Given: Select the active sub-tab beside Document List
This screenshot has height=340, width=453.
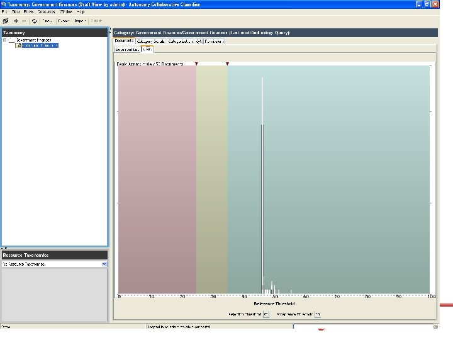Looking at the screenshot, I should click(x=147, y=50).
